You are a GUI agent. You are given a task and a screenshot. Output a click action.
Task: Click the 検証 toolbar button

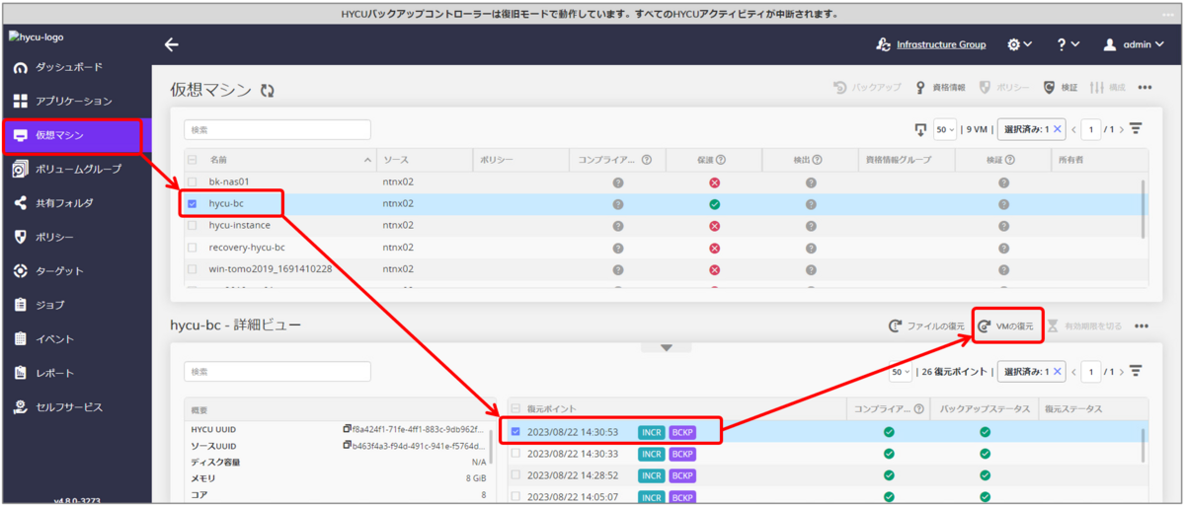pos(1061,87)
